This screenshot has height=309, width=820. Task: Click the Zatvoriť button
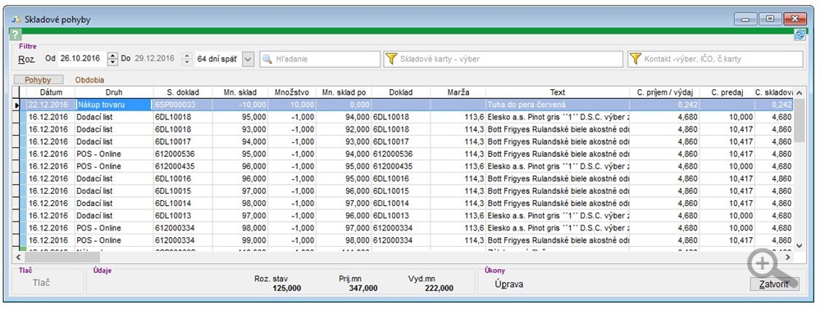point(774,284)
